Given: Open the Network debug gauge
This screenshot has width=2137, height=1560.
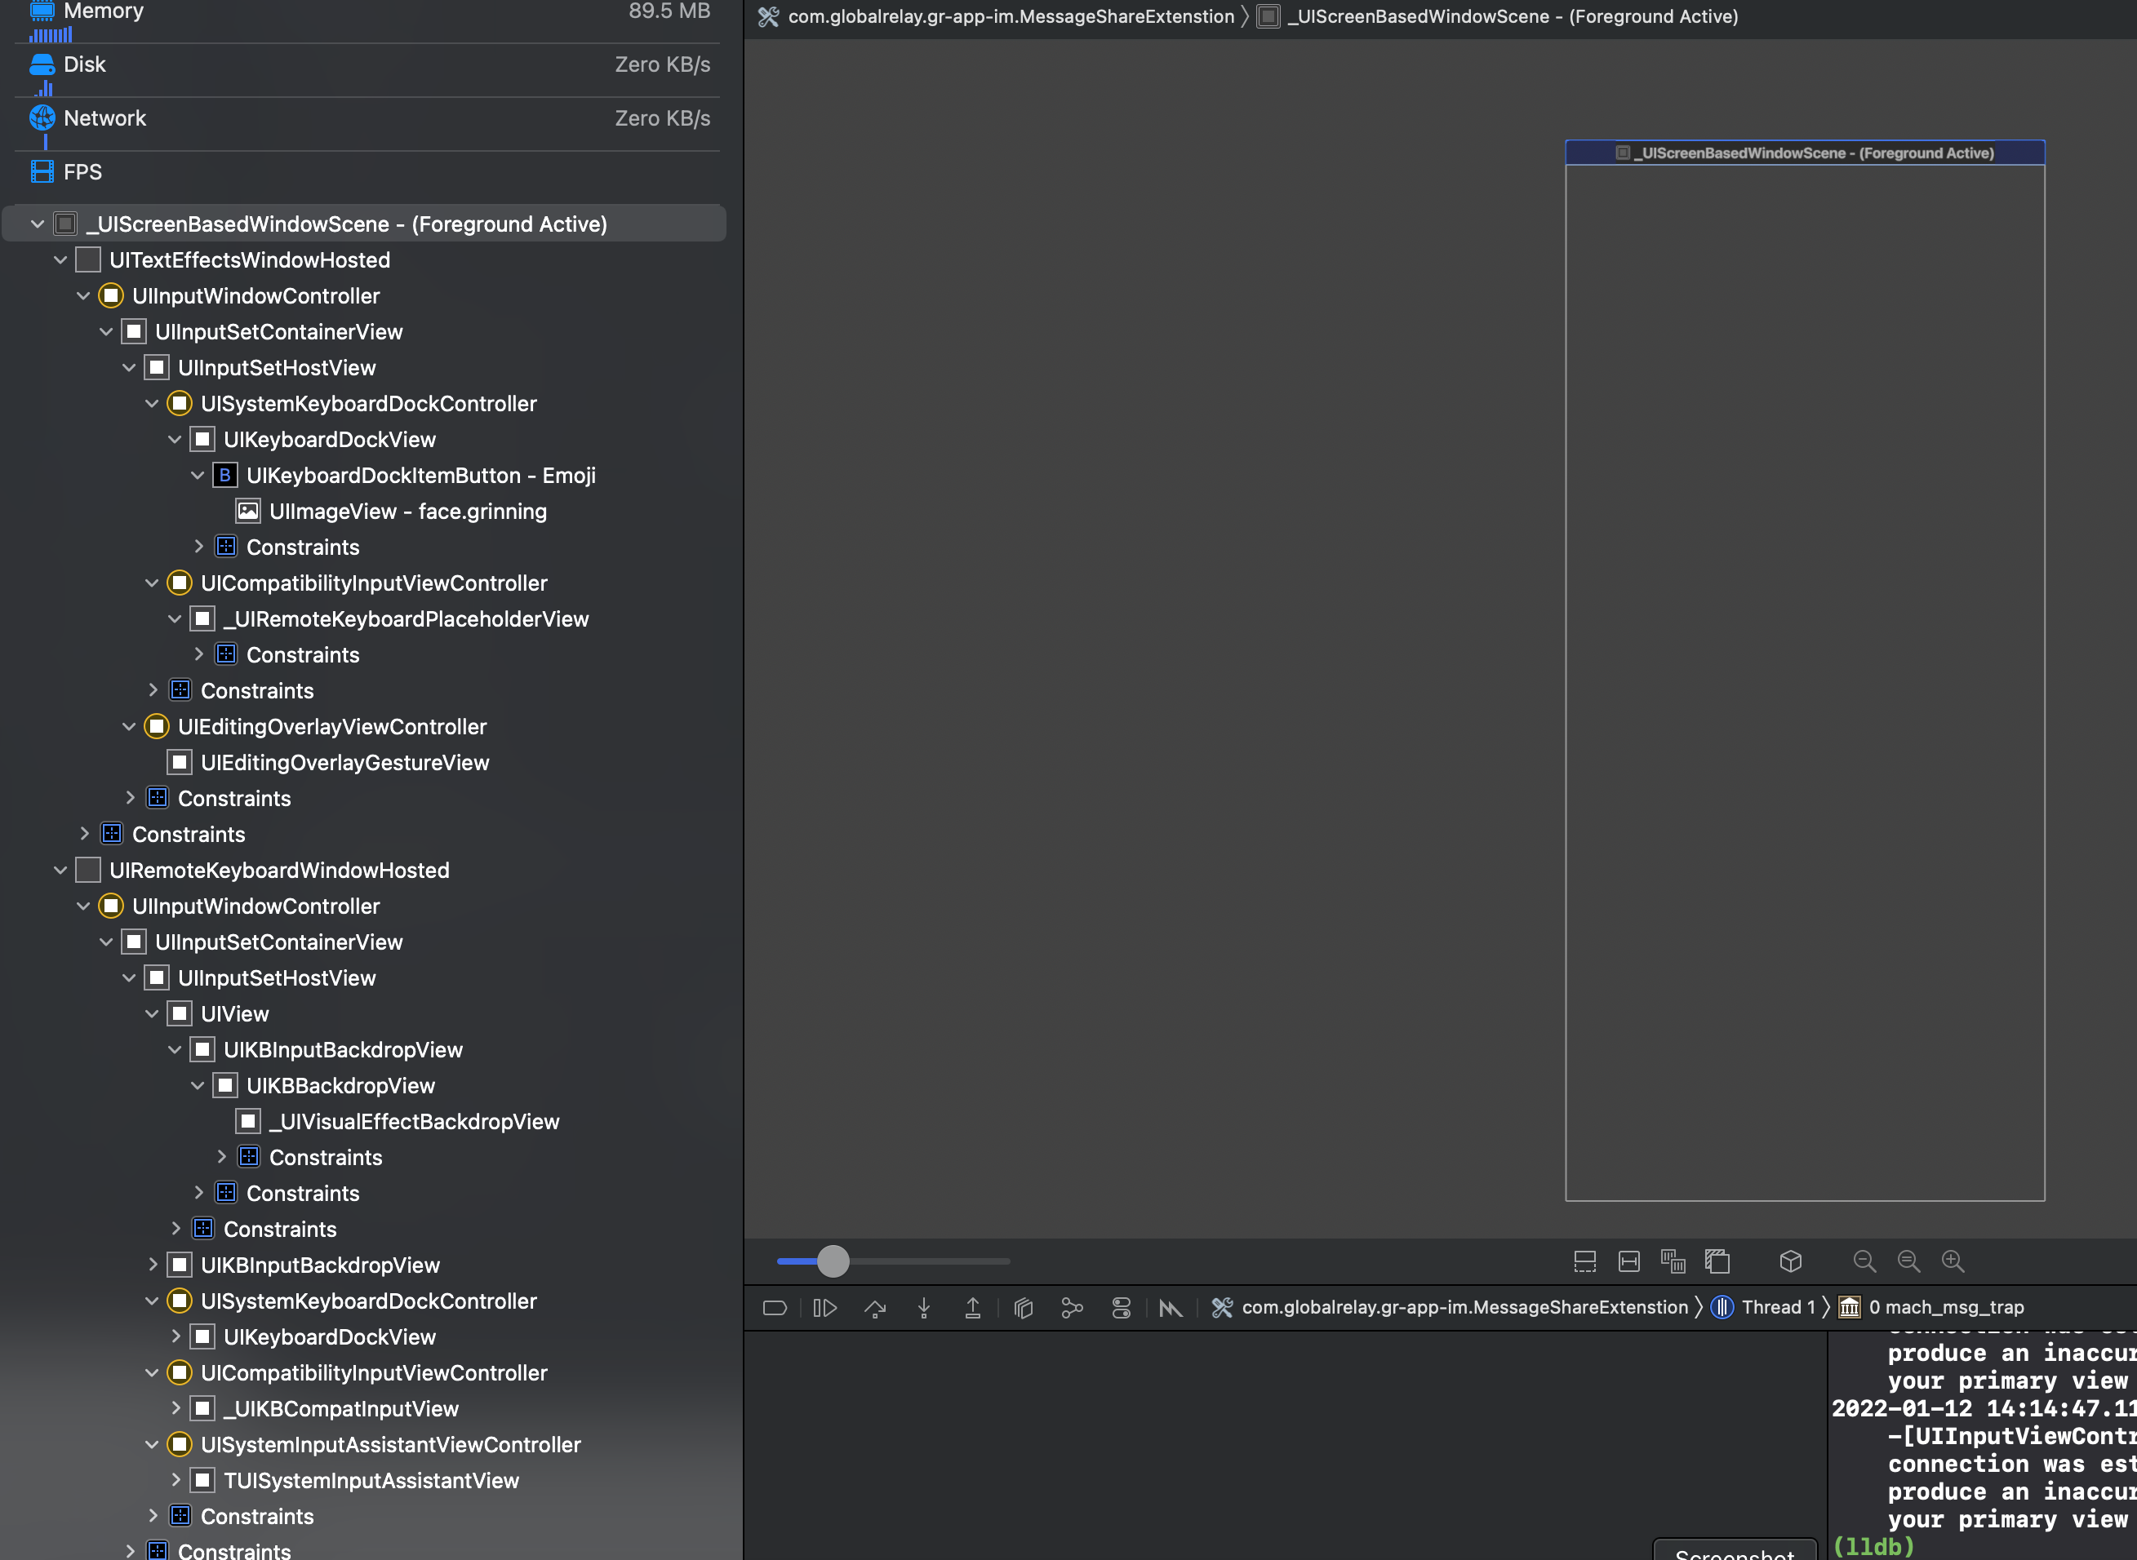Looking at the screenshot, I should pyautogui.click(x=104, y=118).
